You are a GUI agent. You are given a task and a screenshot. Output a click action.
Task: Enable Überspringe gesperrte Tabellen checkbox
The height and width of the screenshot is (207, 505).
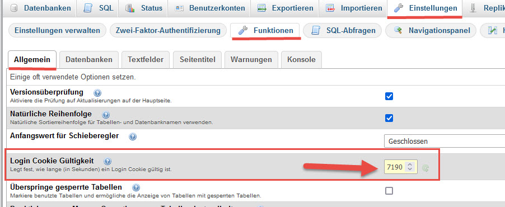coord(389,191)
